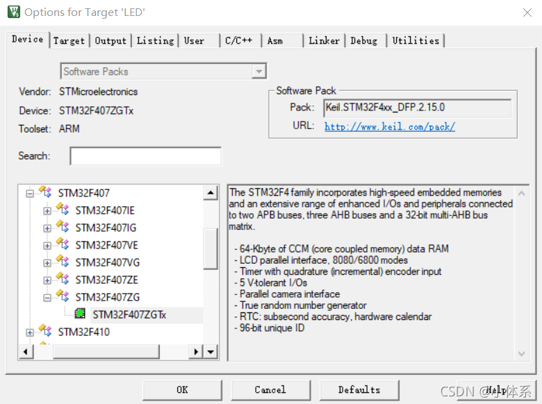Click device tree scroll right arrow

click(196, 352)
